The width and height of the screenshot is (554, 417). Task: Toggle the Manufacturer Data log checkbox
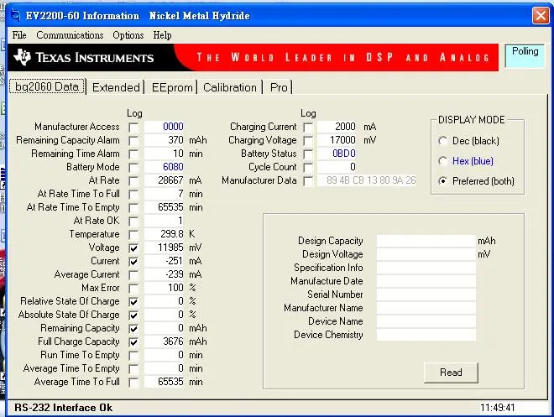[x=308, y=180]
